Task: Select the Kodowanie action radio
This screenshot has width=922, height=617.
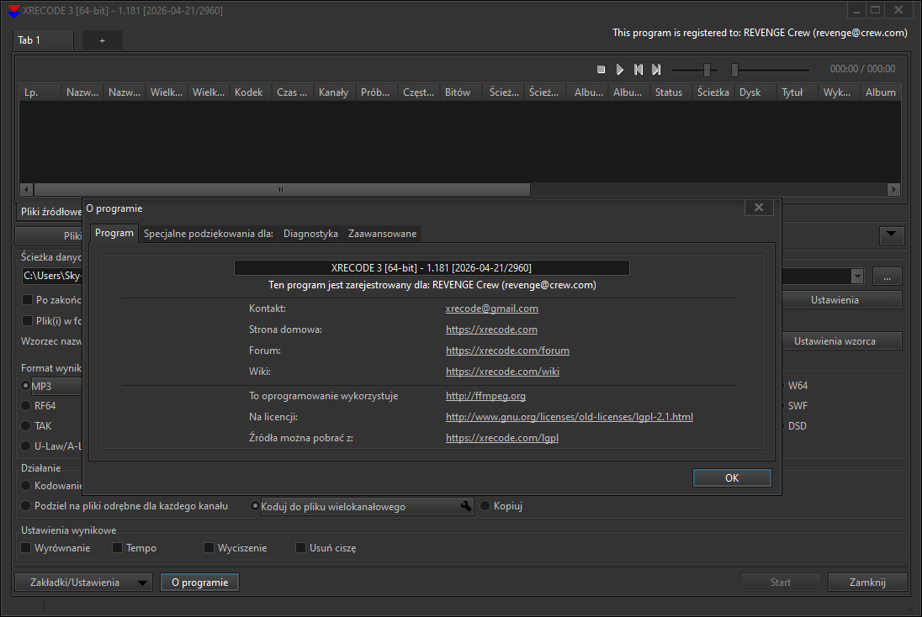Action: pyautogui.click(x=25, y=486)
